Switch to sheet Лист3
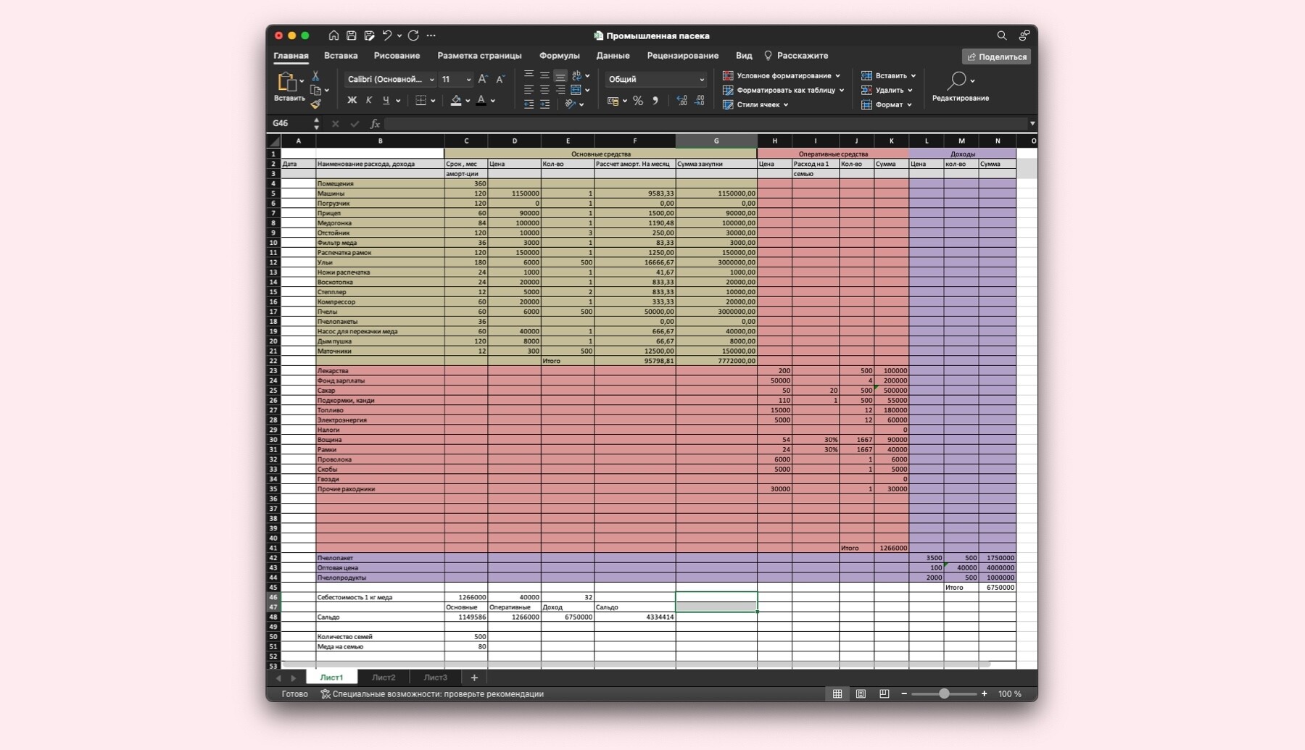 tap(435, 678)
